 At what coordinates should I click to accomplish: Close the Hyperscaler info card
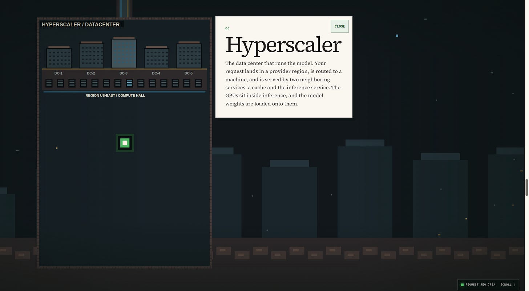tap(340, 26)
